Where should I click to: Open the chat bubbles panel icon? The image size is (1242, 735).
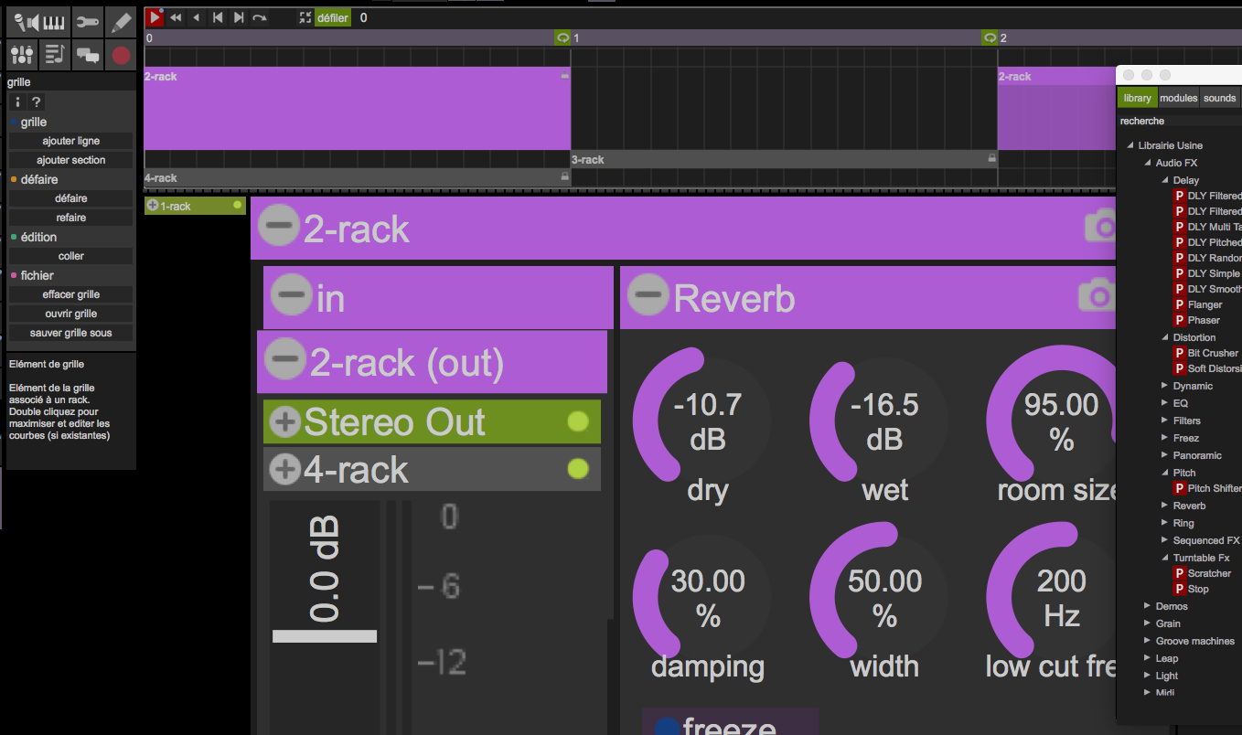(x=88, y=55)
